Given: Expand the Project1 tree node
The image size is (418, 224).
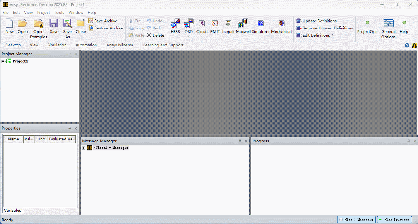Looking at the screenshot, I should tap(3, 61).
